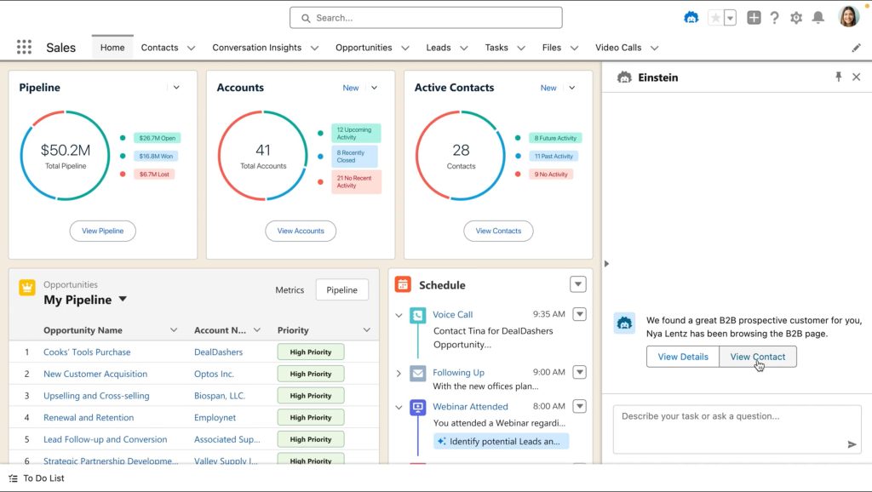
Task: Open the Einstein assistant icon in the header
Action: point(691,16)
